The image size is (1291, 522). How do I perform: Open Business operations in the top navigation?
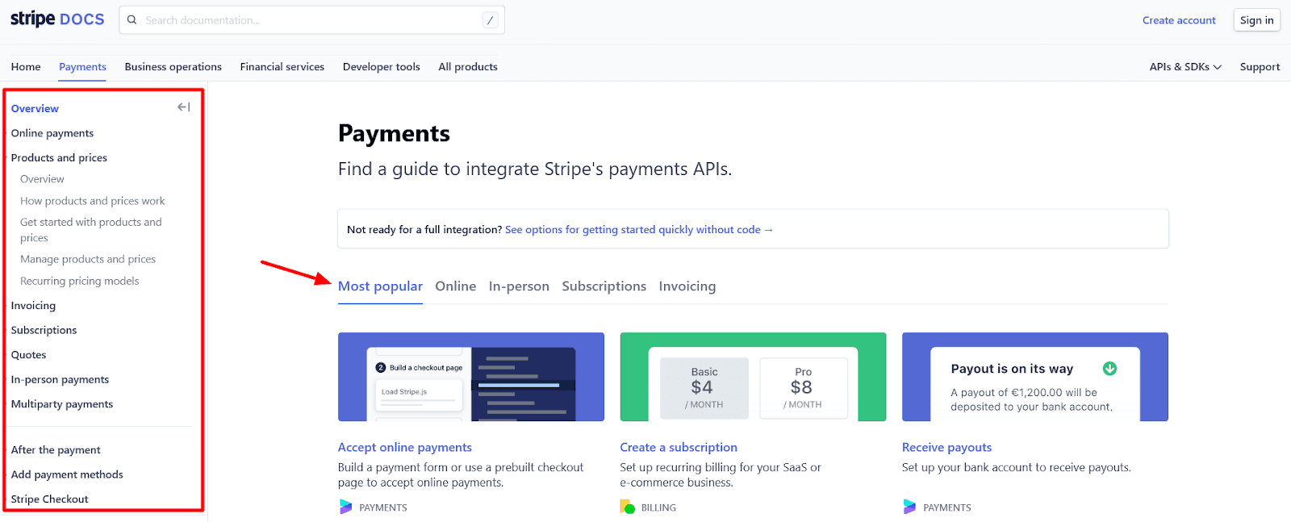173,67
